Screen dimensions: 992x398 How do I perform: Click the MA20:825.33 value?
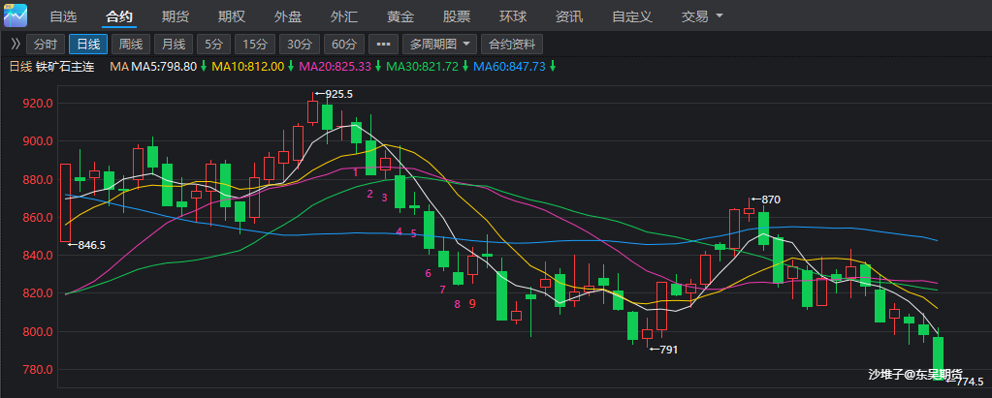[x=335, y=66]
